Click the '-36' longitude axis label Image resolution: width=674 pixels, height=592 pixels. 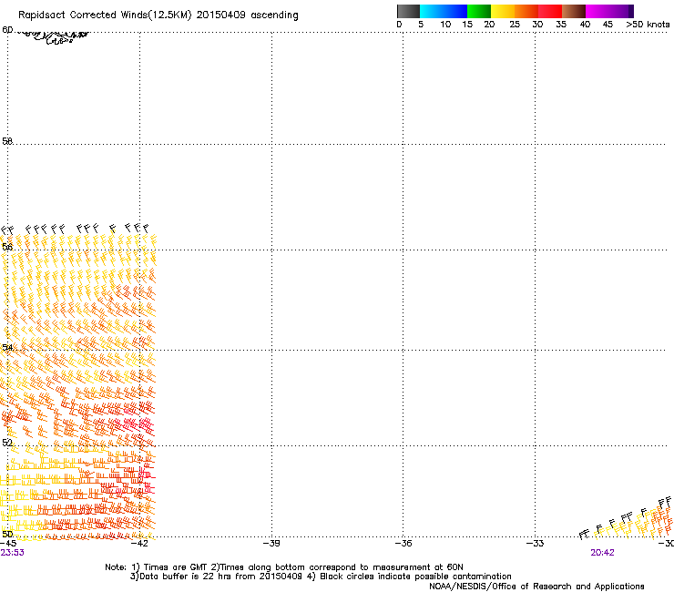[403, 544]
